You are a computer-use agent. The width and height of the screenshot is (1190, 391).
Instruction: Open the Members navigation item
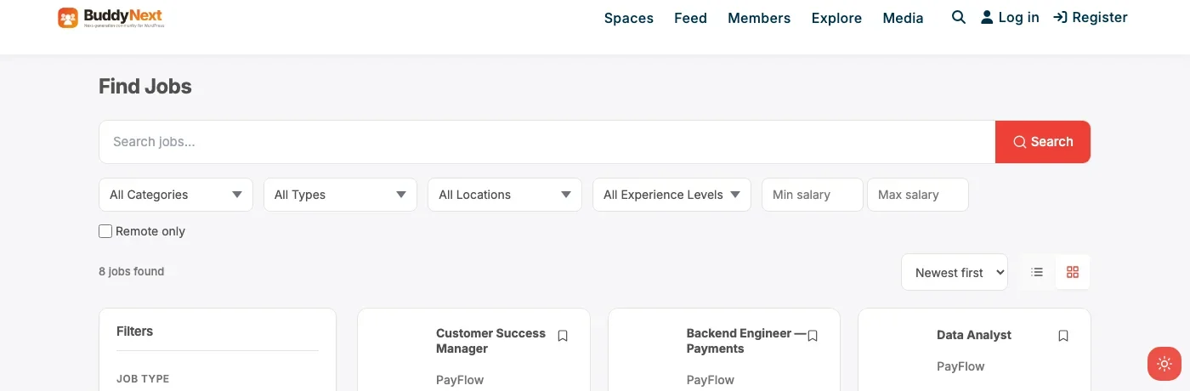point(759,18)
